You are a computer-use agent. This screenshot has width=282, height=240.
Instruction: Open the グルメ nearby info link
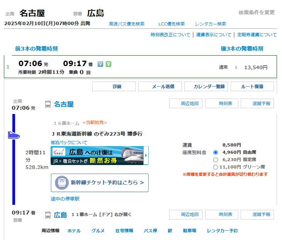[98, 231]
